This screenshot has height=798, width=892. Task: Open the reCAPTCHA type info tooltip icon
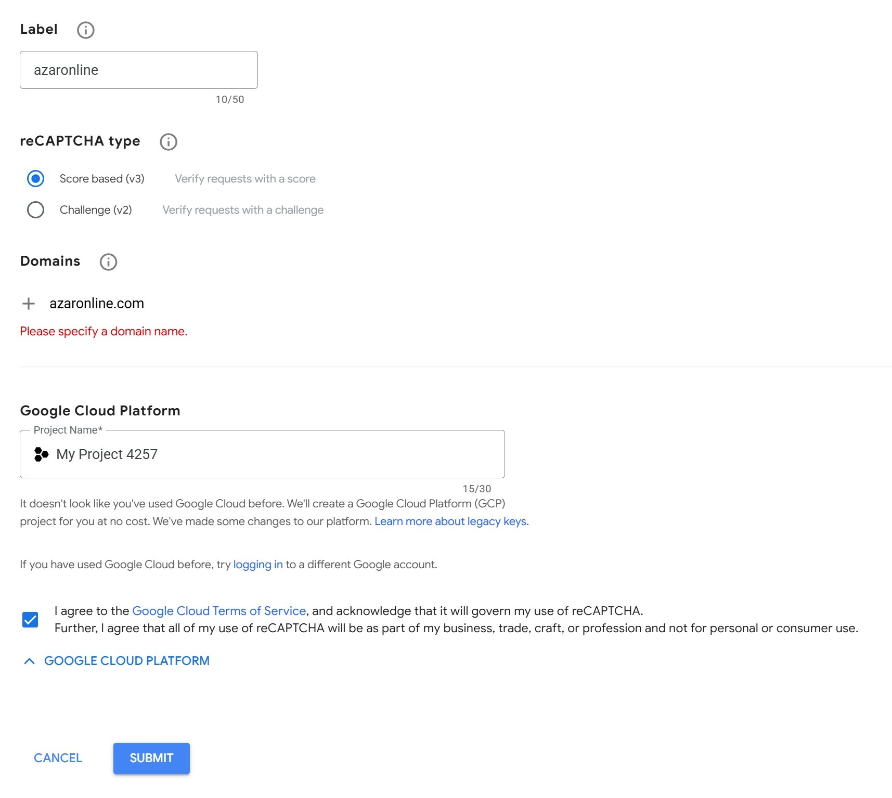point(168,142)
